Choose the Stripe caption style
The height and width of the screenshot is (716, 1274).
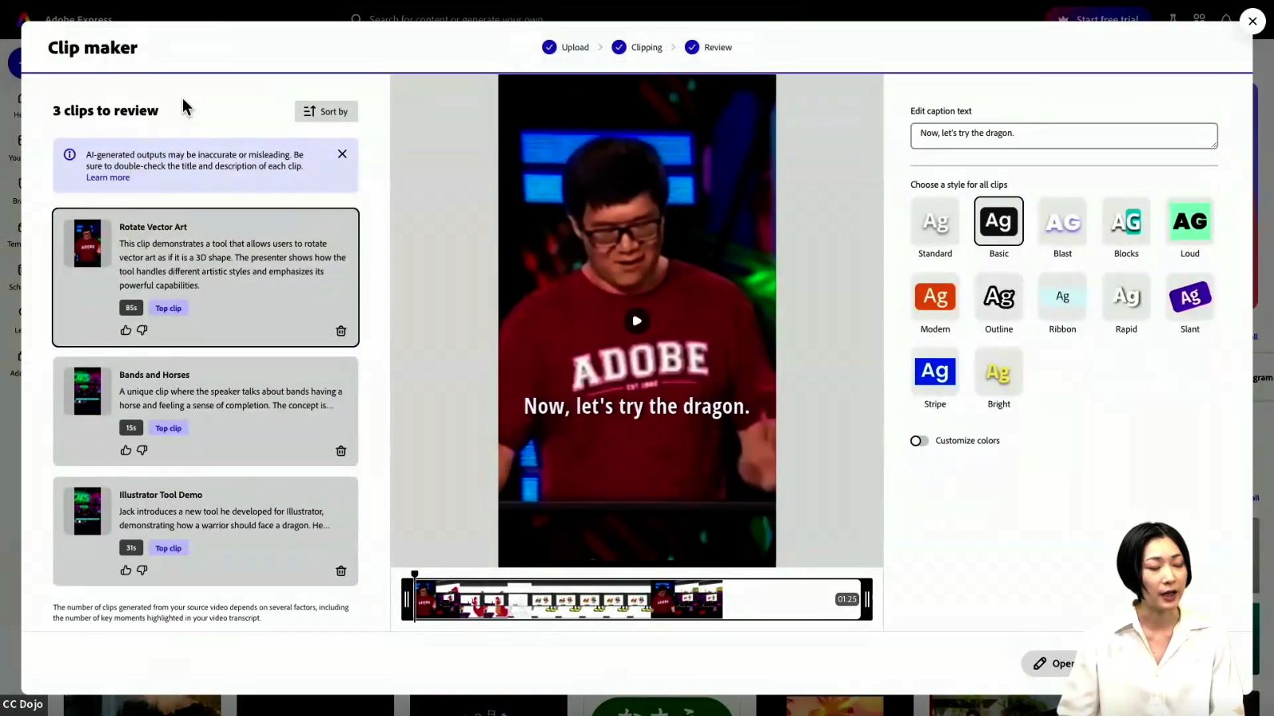pos(935,372)
